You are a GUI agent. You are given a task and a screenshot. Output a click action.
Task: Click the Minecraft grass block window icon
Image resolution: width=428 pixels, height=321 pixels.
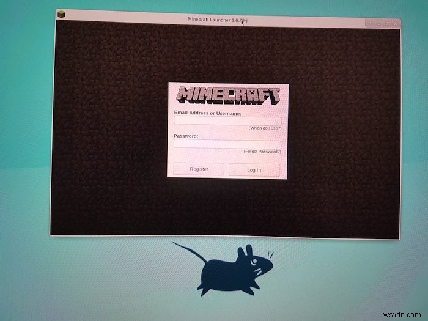click(x=61, y=14)
